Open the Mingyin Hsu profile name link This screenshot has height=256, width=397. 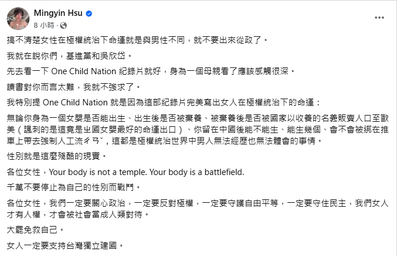(x=58, y=13)
